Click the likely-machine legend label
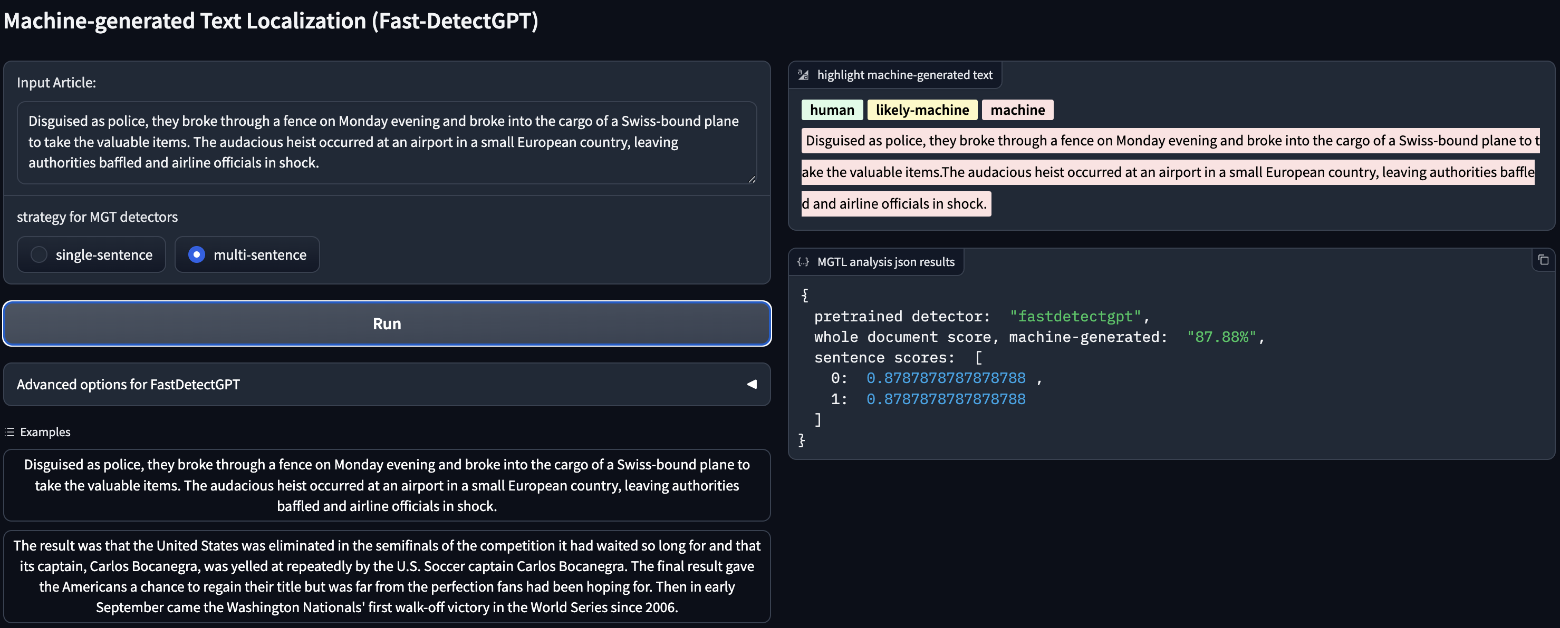1560x628 pixels. [922, 110]
